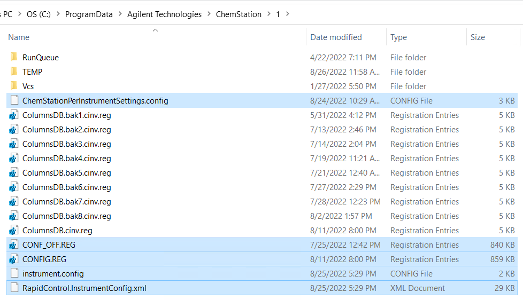Go to OS (C:) in breadcrumb
The image size is (523, 300).
tap(39, 14)
